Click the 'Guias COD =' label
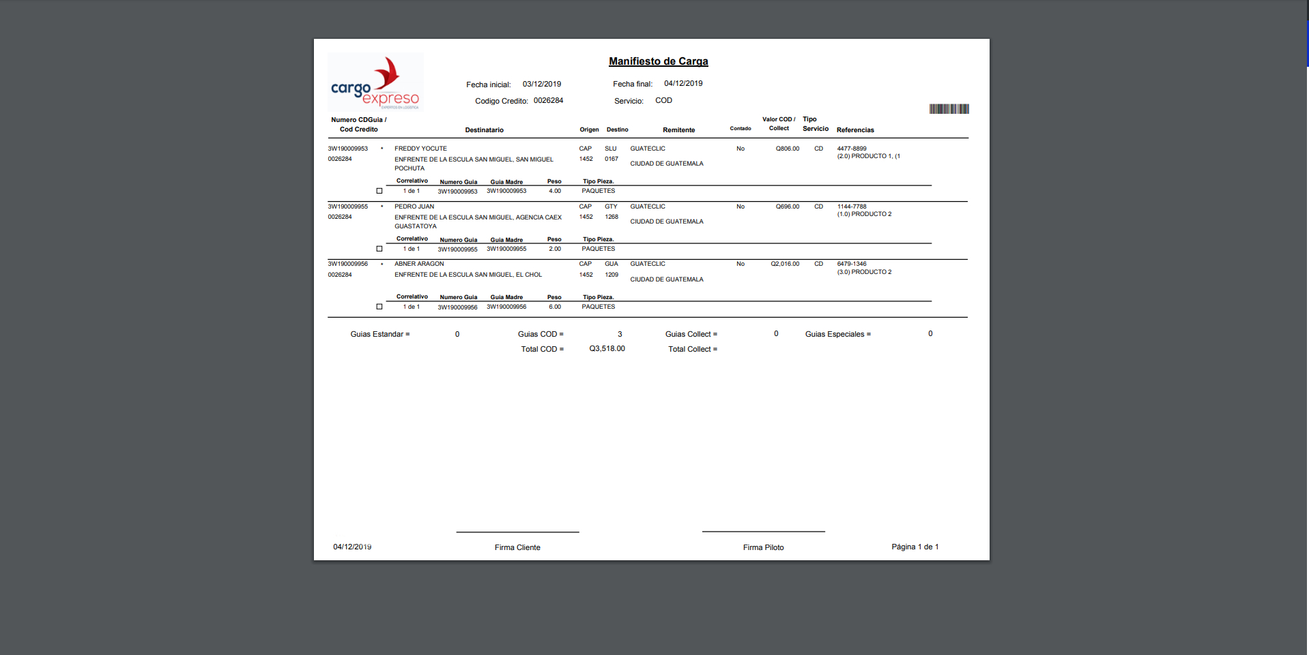 point(541,334)
